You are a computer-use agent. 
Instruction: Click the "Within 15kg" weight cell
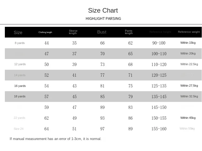click(188, 43)
